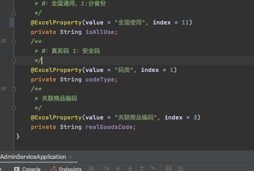254x171 pixels.
Task: Click @ExcelProperty annotation above codeType
Action: click(x=56, y=70)
